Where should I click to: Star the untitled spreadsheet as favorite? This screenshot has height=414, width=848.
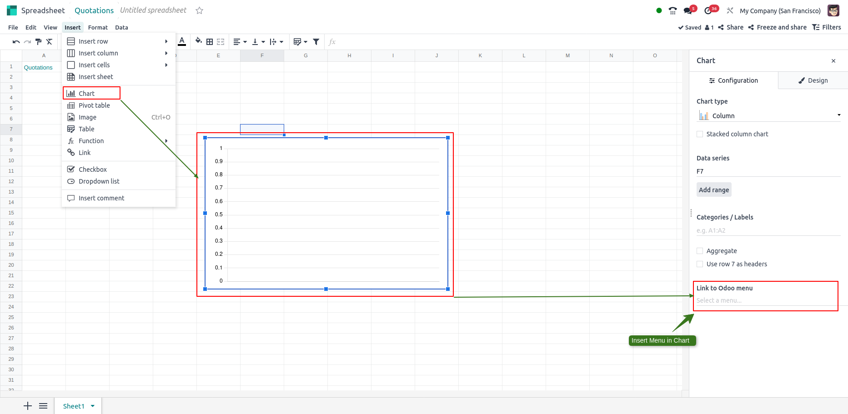199,10
